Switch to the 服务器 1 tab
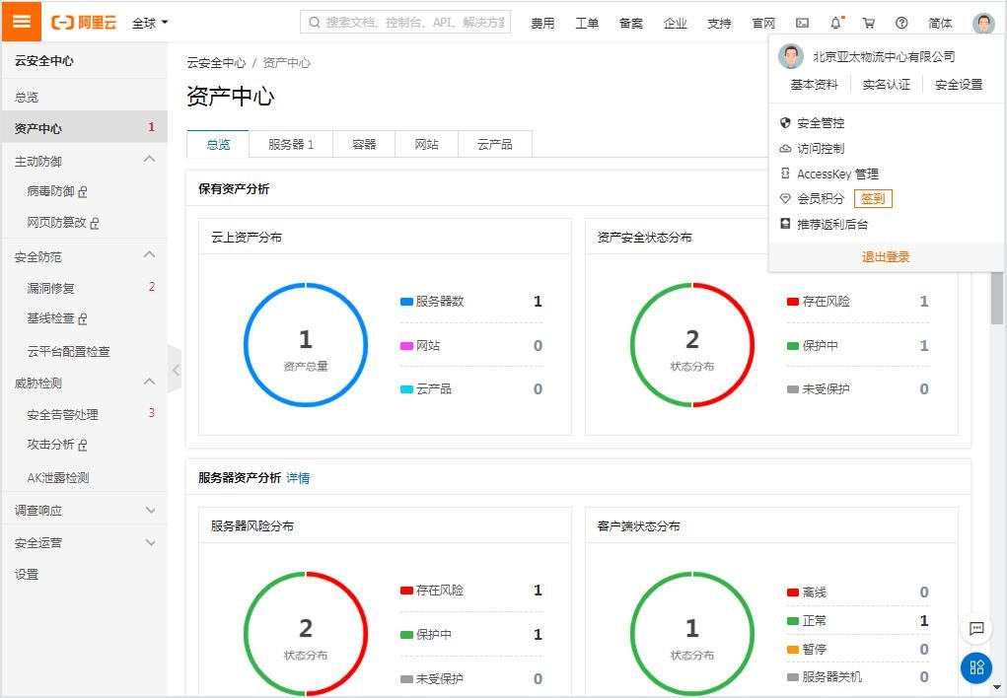 coord(291,145)
